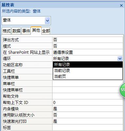Click the 遵循表设置 value field
This screenshot has width=125, height=131.
point(88,52)
